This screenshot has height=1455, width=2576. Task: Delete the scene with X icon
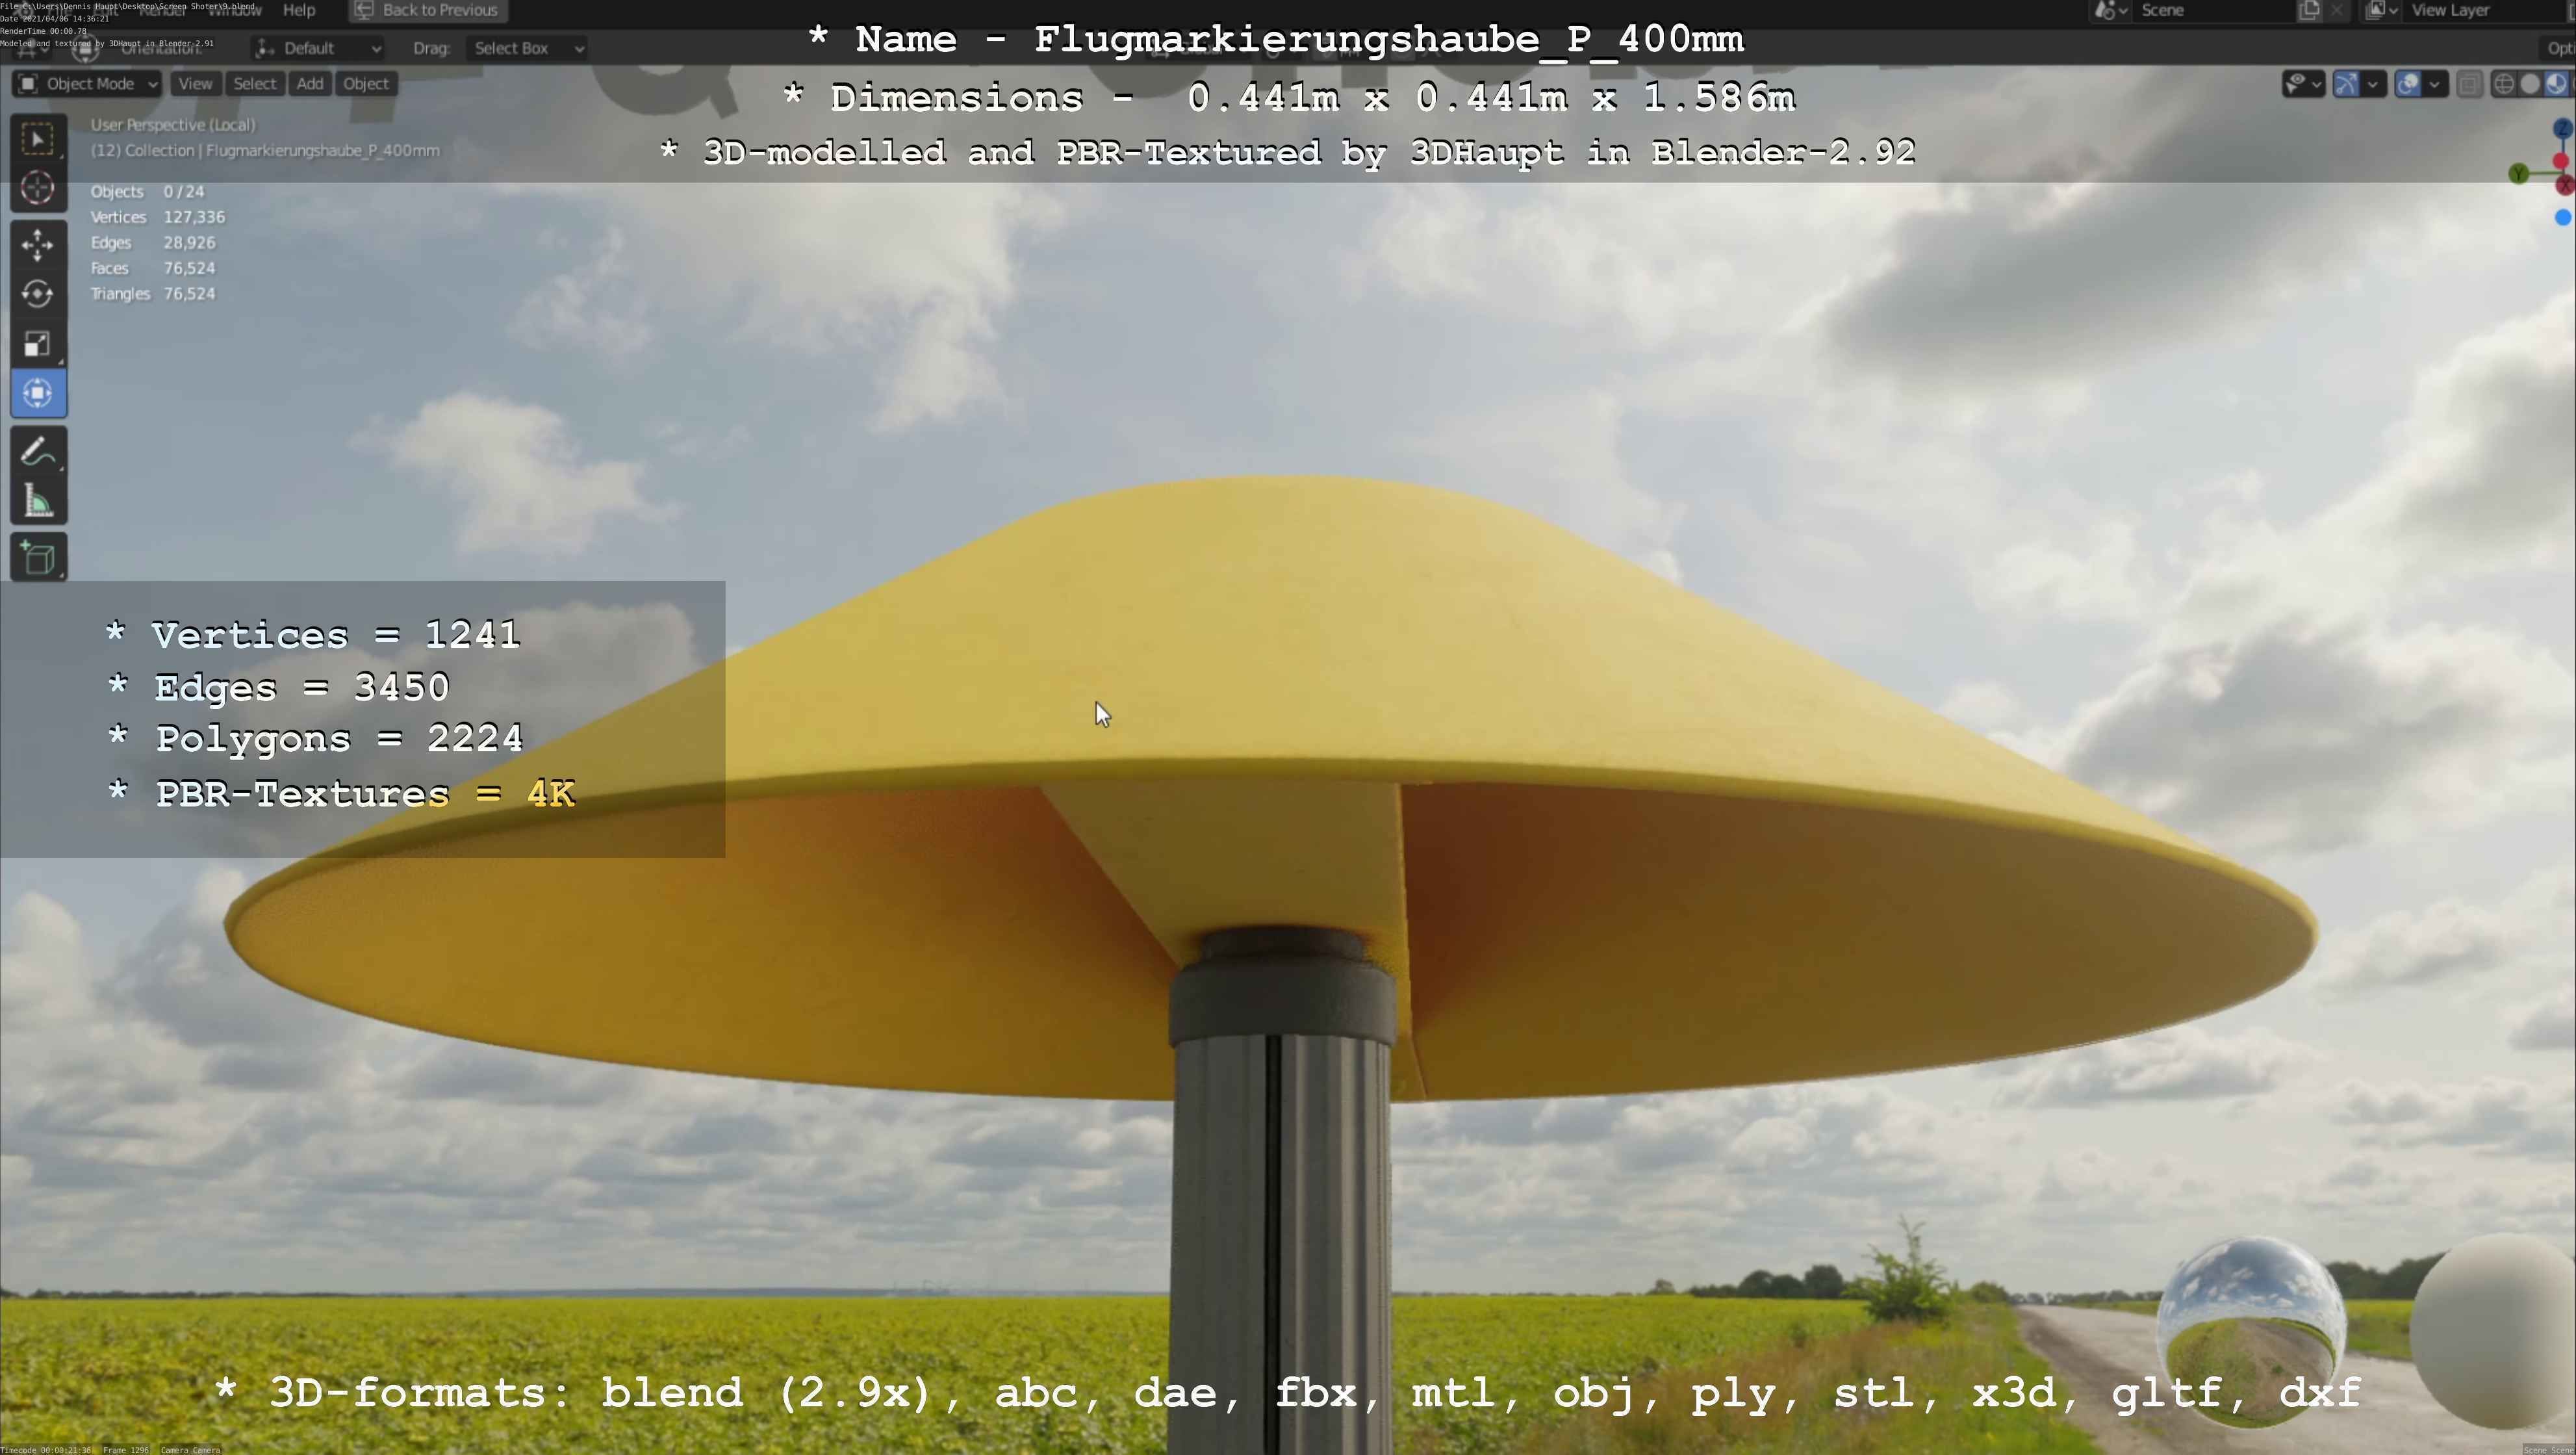(2336, 11)
